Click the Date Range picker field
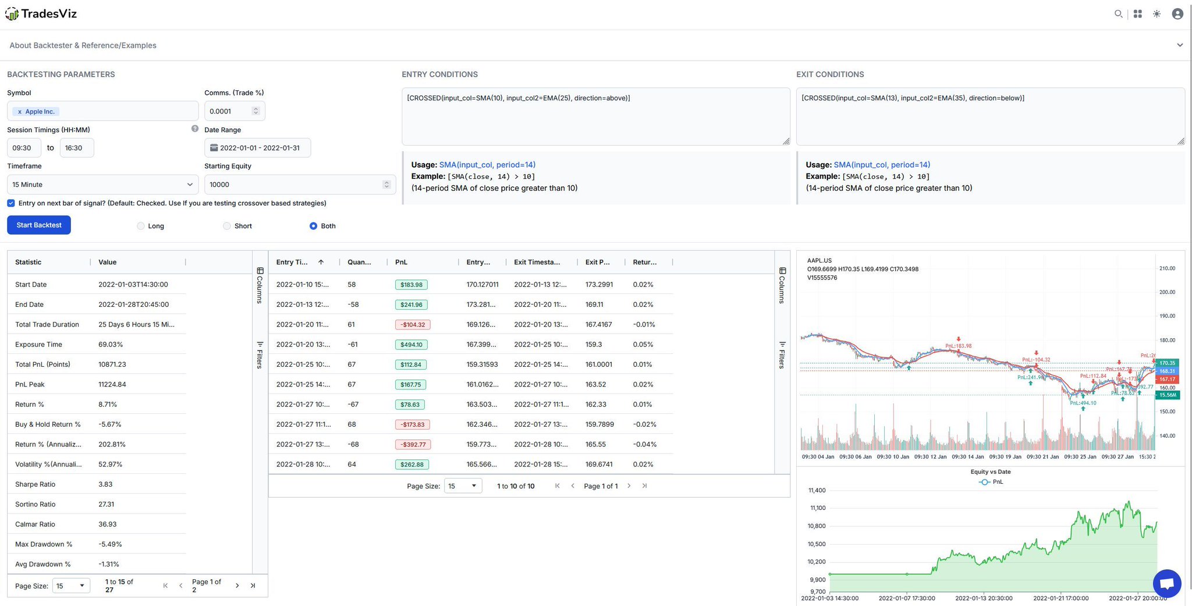This screenshot has width=1192, height=606. click(257, 148)
